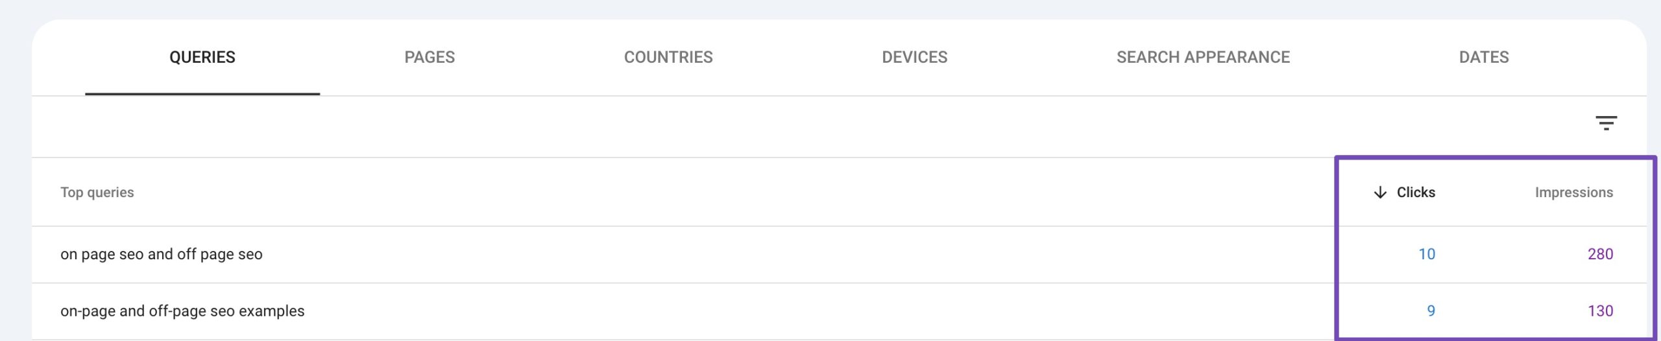Sort by the Impressions column header
The width and height of the screenshot is (1661, 341).
click(1573, 193)
